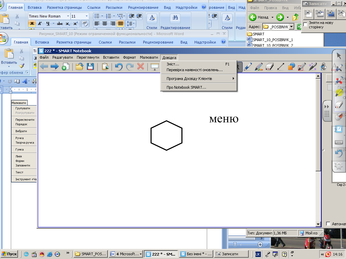Undo last action in SMART Notebook
The width and height of the screenshot is (346, 259).
click(119, 66)
